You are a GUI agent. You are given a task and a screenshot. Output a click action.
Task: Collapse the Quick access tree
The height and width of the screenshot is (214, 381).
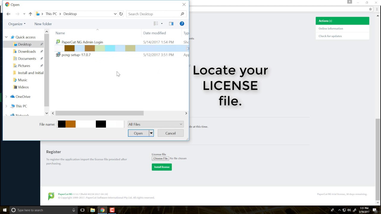pos(6,37)
